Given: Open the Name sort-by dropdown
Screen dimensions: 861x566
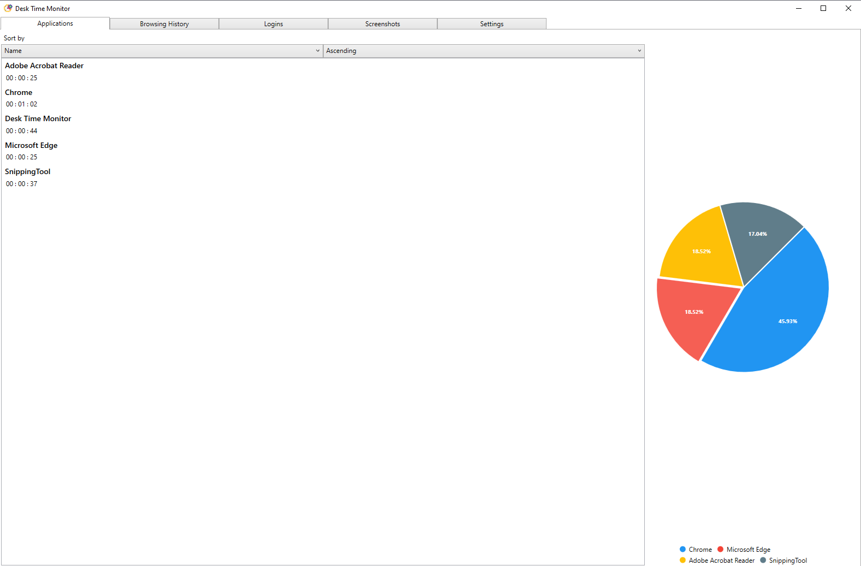Looking at the screenshot, I should (162, 51).
